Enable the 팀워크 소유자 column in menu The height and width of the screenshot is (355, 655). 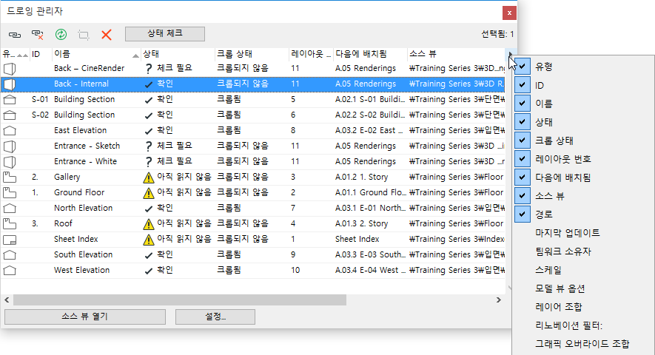pos(563,251)
